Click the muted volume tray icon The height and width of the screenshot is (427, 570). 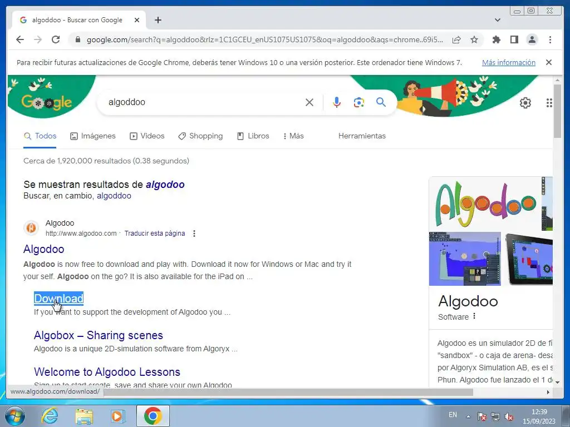coord(509,417)
